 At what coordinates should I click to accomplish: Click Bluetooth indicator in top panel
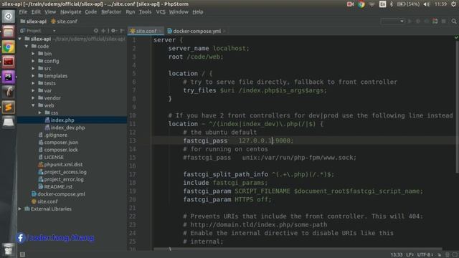coord(392,4)
